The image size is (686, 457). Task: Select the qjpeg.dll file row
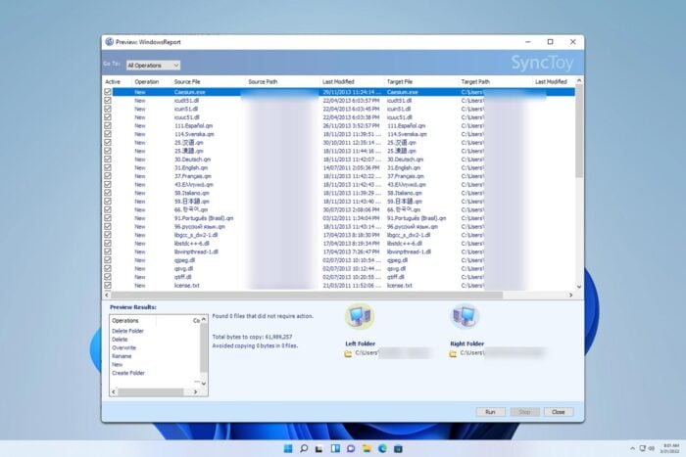click(x=184, y=260)
